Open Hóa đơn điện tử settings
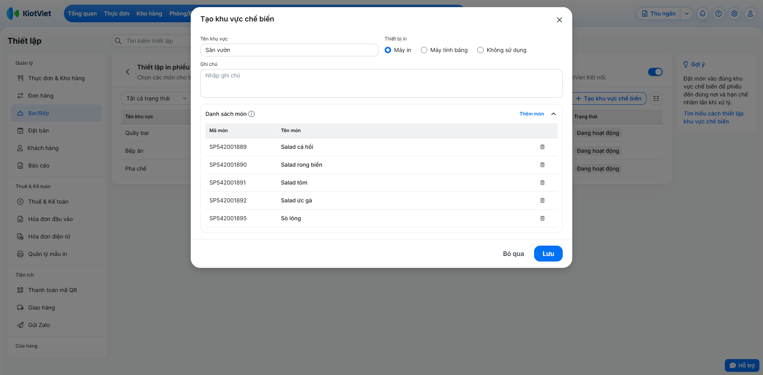 click(56, 237)
